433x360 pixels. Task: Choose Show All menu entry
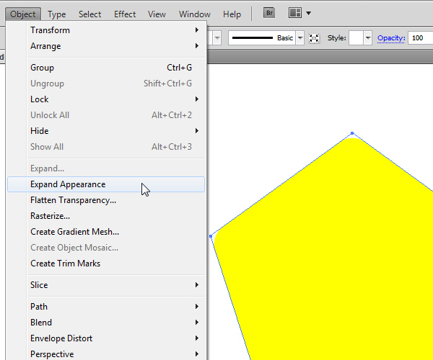coord(106,147)
